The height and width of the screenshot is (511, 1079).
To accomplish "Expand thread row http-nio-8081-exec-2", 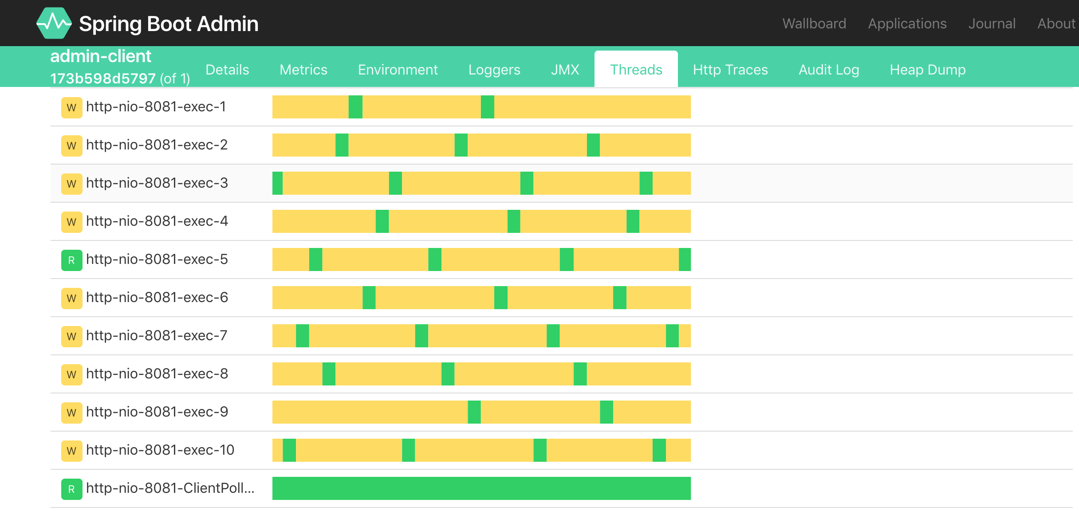I will (562, 145).
